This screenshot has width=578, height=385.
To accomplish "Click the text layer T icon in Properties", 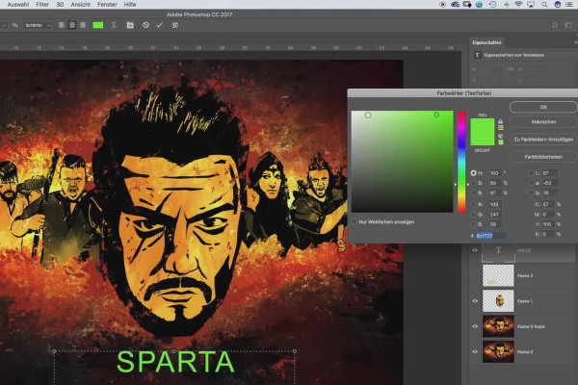I will click(x=478, y=55).
